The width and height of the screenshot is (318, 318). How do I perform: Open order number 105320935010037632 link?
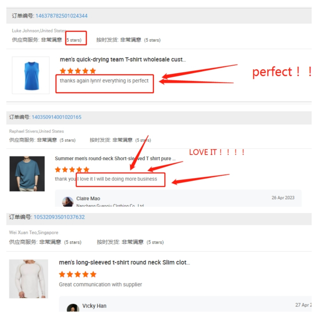(x=59, y=217)
